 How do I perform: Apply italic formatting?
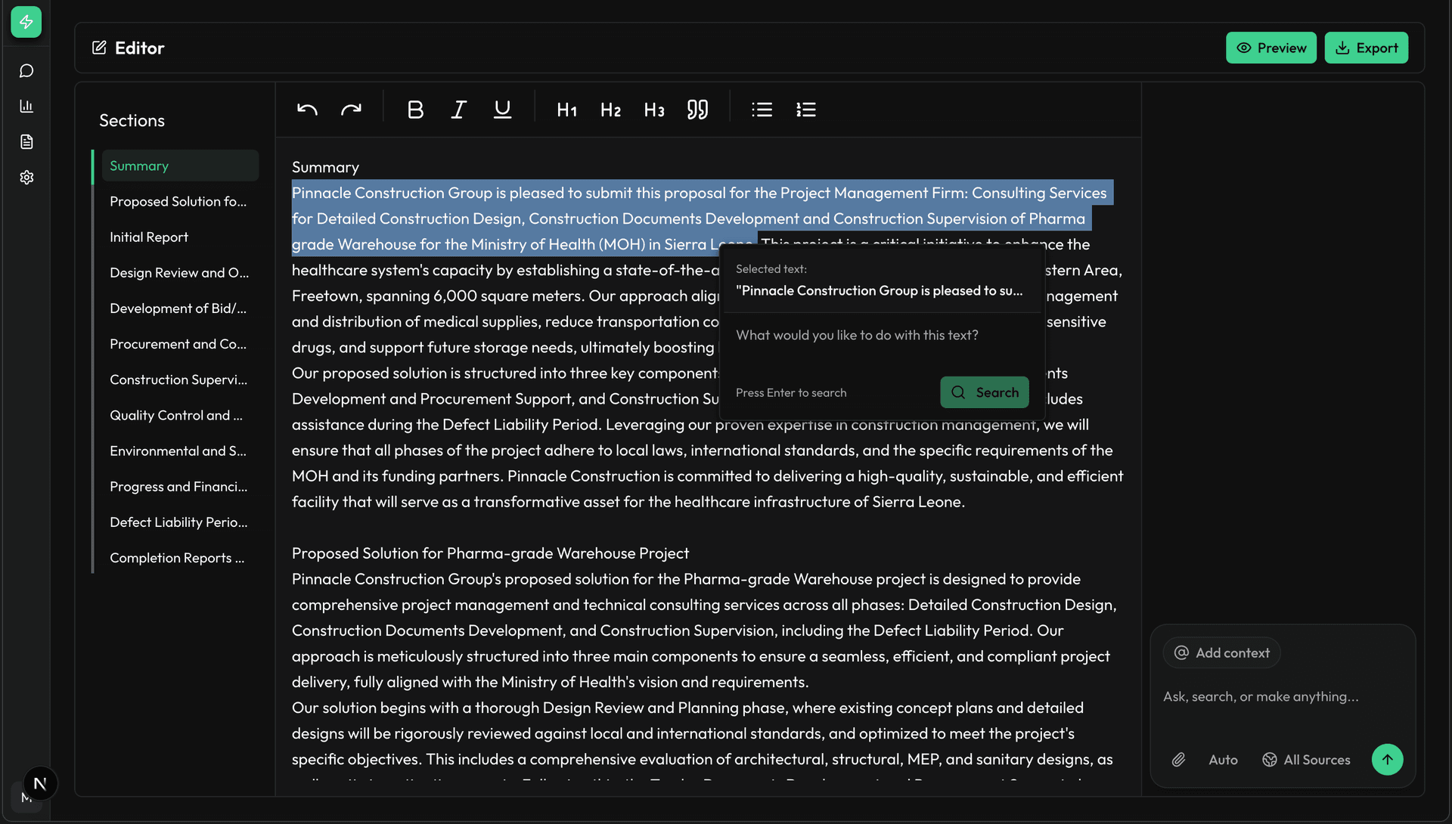click(458, 110)
